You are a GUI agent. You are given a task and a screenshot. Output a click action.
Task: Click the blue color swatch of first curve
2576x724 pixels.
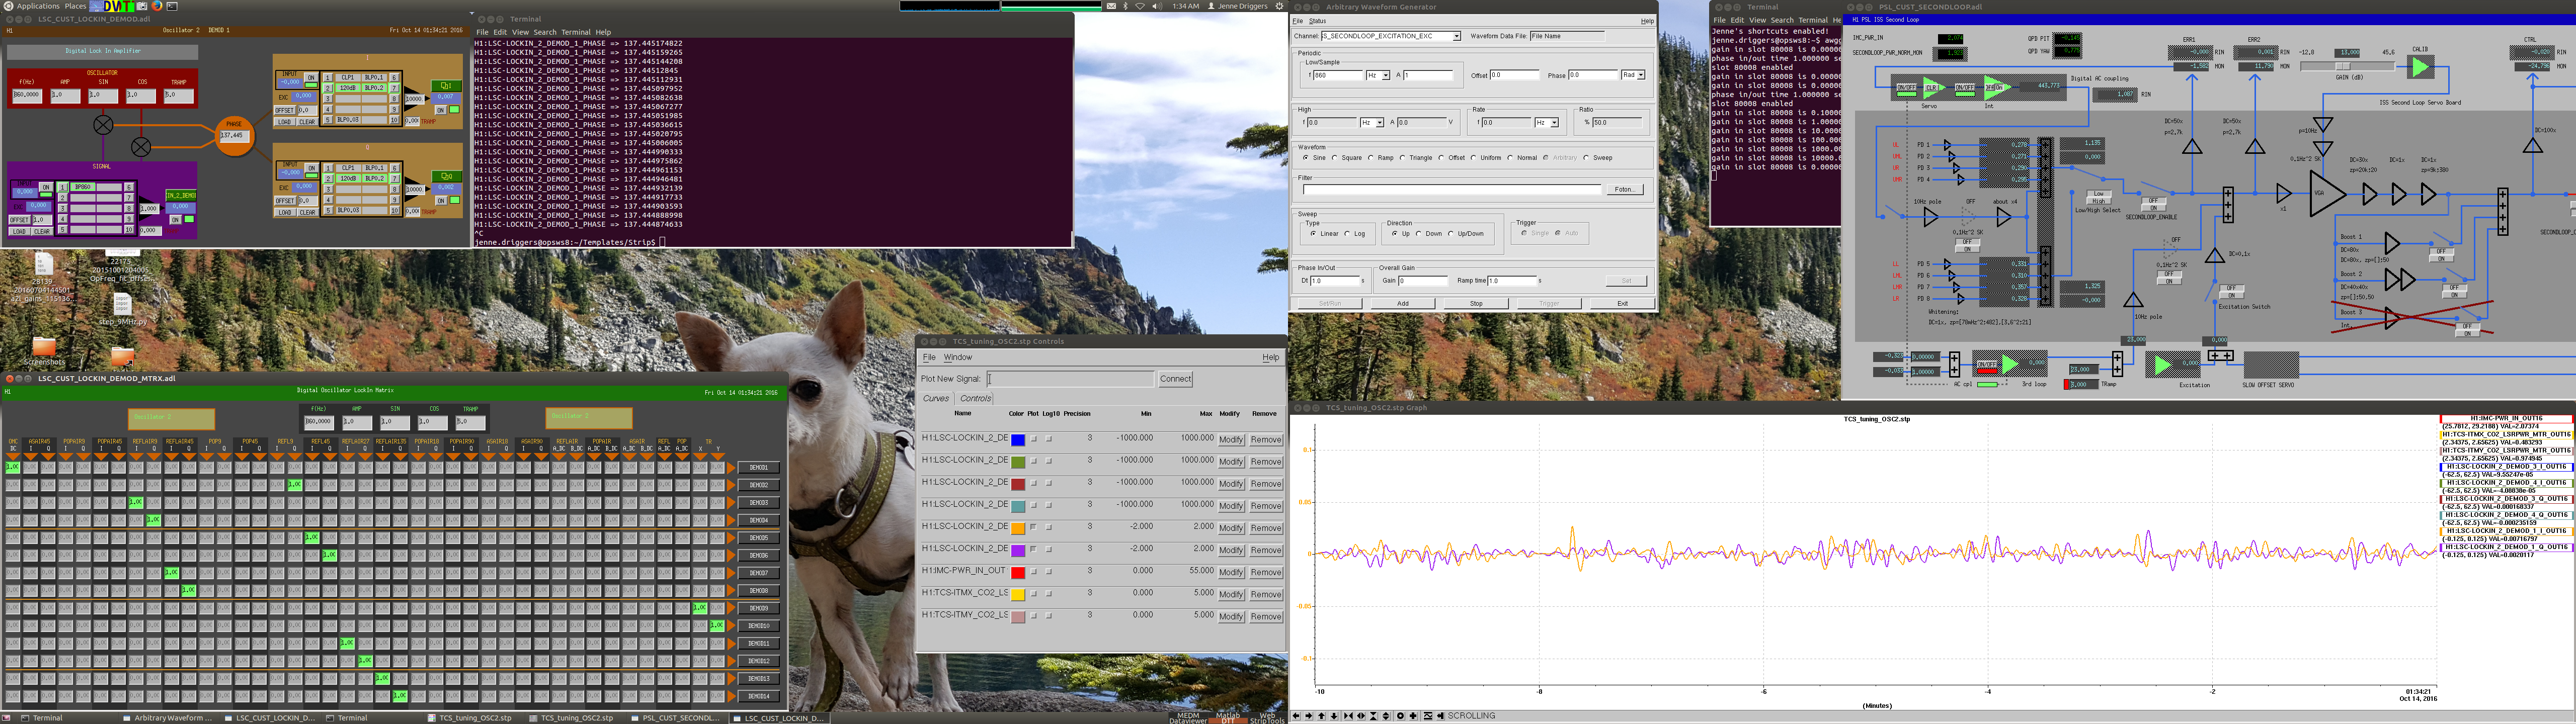(1018, 440)
